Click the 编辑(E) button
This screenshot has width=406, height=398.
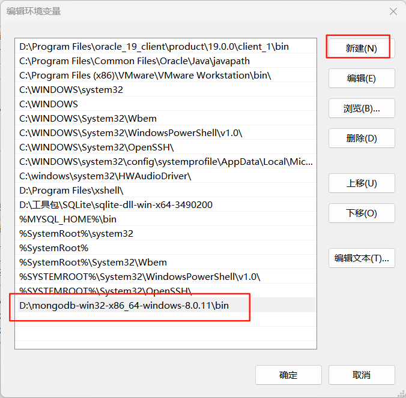point(362,79)
